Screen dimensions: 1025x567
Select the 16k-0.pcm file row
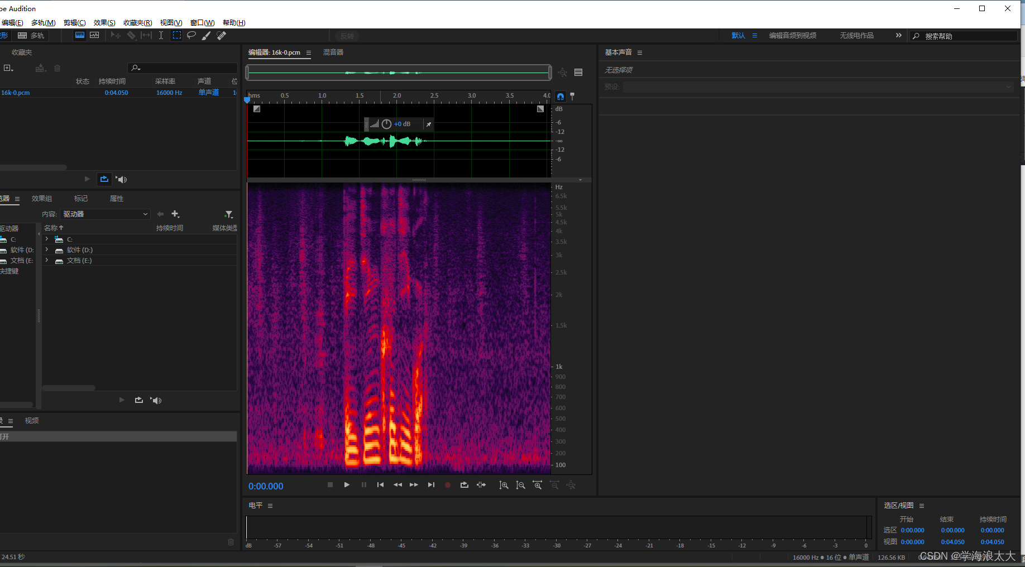click(118, 93)
